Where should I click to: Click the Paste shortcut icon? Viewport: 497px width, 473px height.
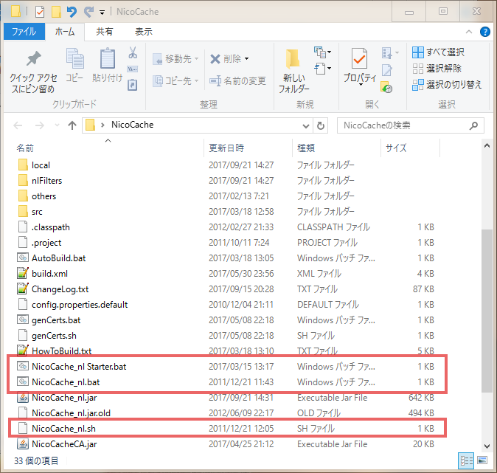click(x=133, y=85)
